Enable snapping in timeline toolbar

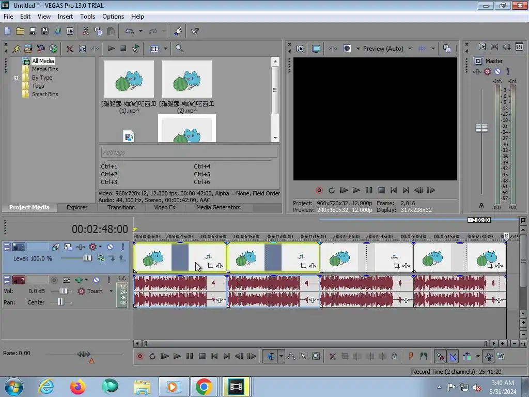click(x=440, y=356)
